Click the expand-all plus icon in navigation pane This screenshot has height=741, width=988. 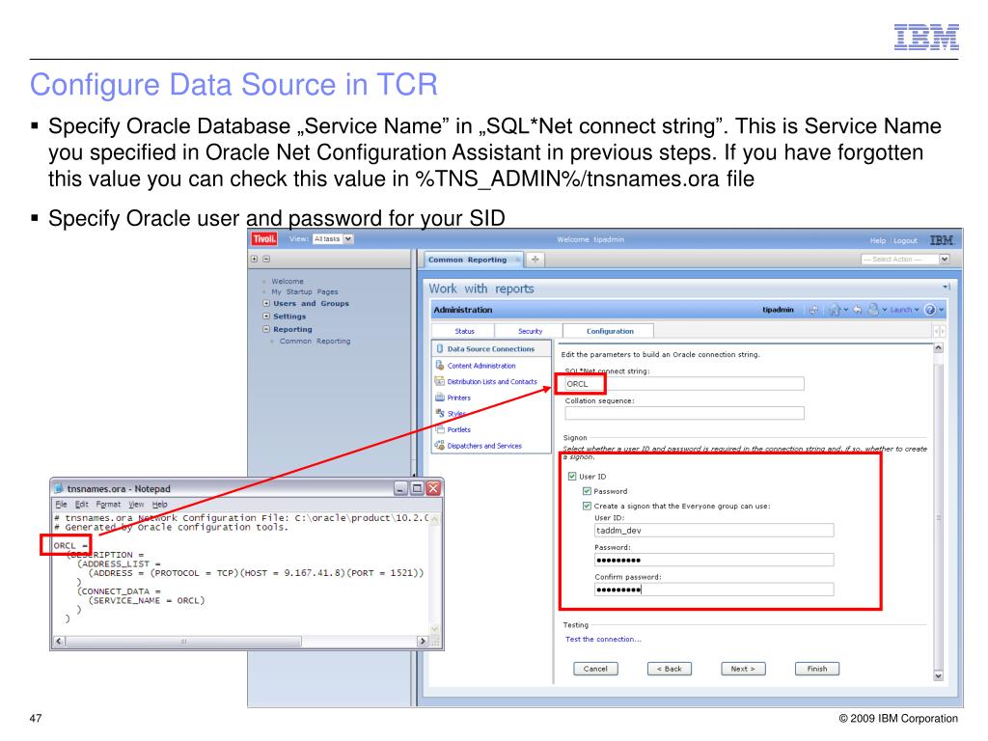pos(255,259)
